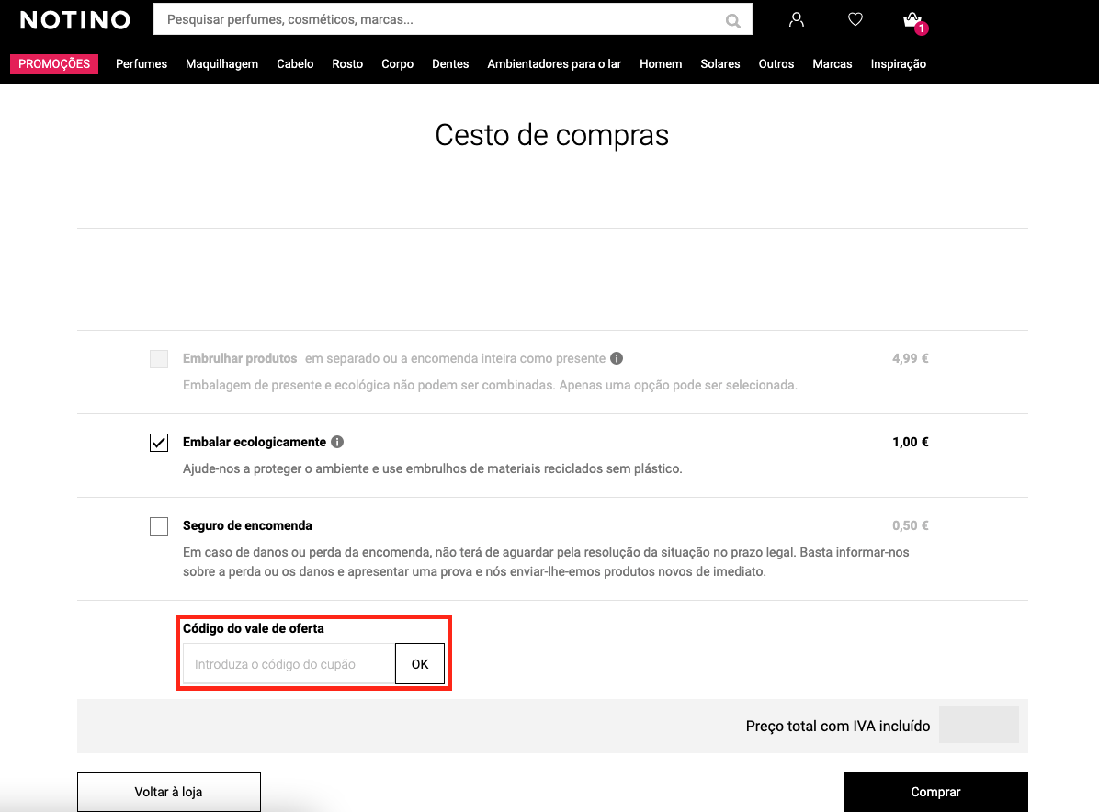The width and height of the screenshot is (1099, 812).
Task: Click the product search box
Action: pos(441,19)
